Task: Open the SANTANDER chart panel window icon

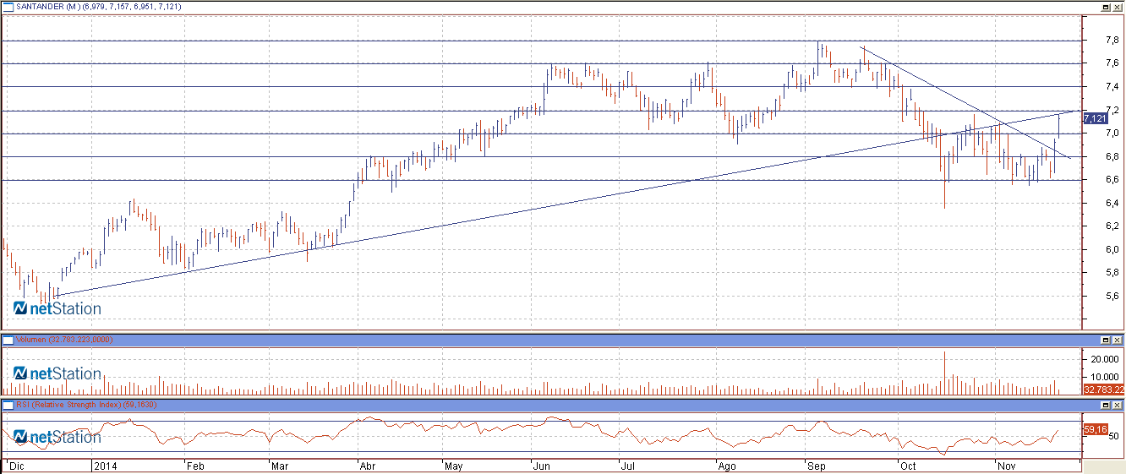Action: [8, 7]
